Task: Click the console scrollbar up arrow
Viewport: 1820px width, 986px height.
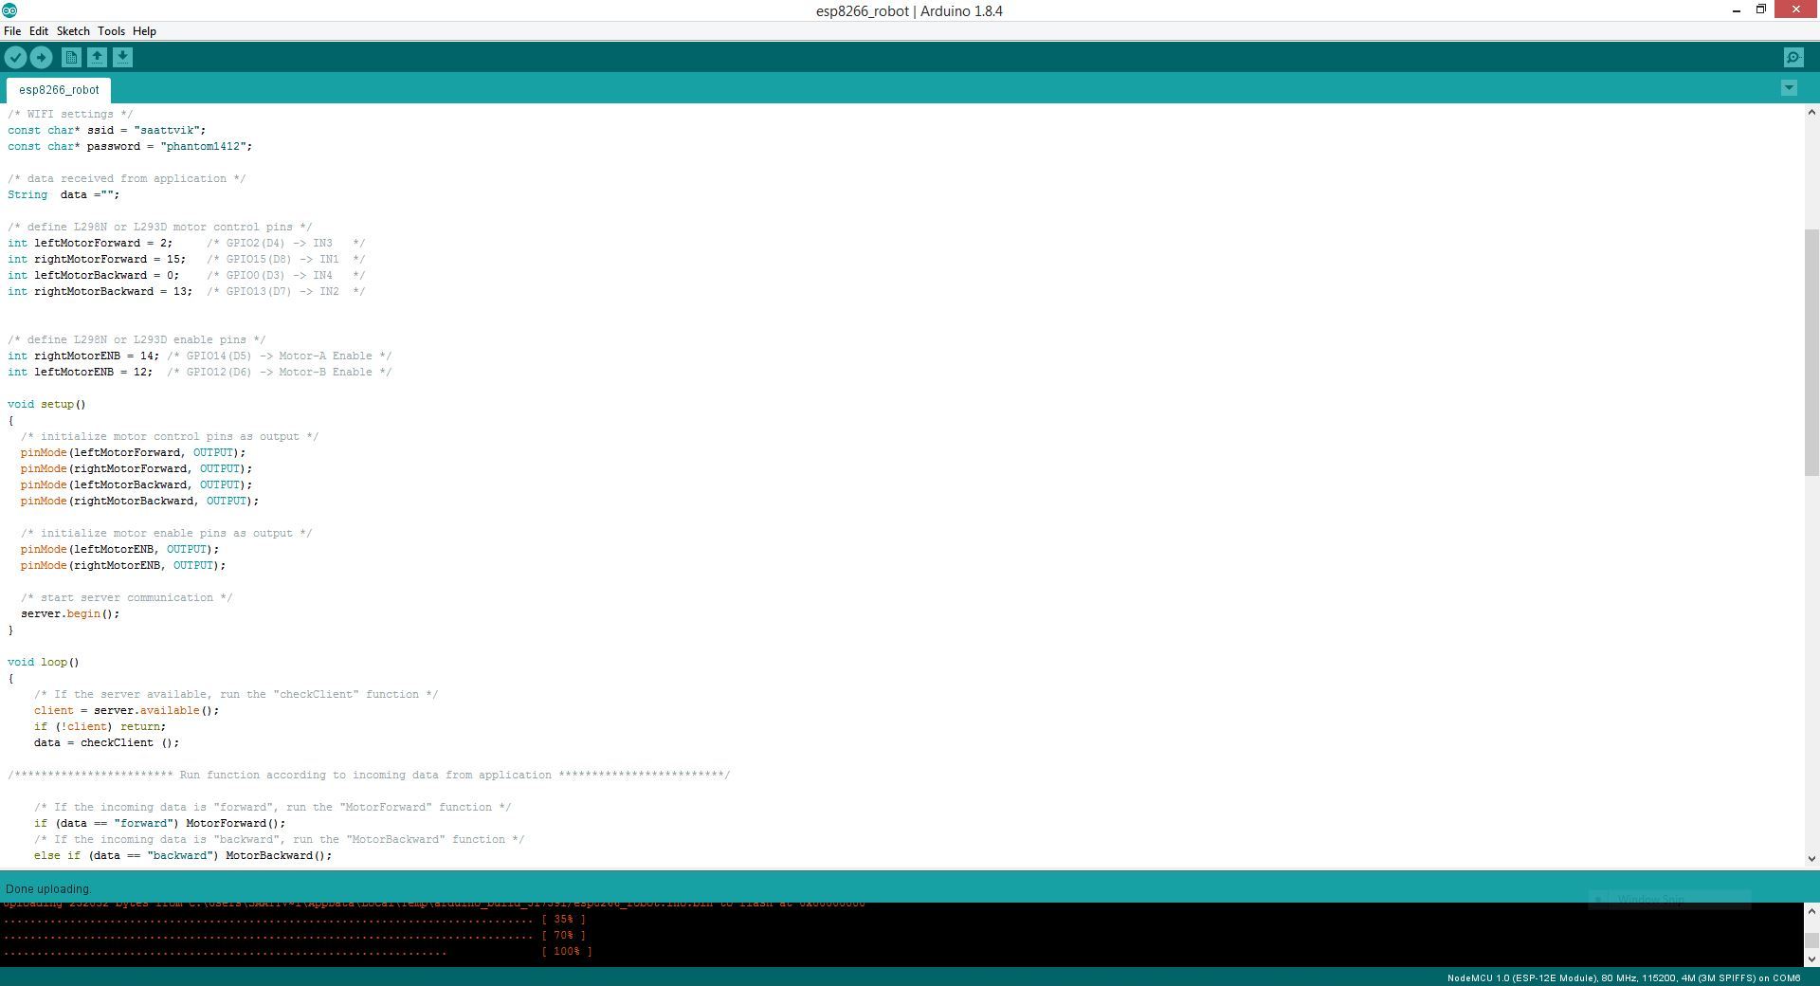Action: (x=1811, y=910)
